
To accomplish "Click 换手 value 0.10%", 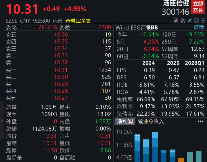I will pyautogui.click(x=103, y=107).
